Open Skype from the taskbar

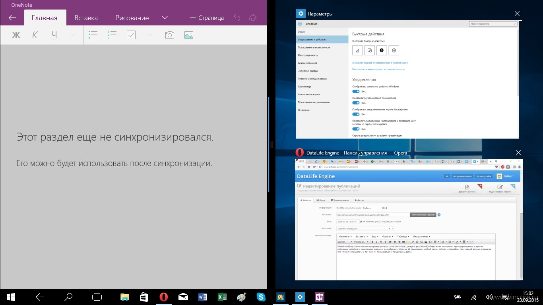tap(261, 297)
